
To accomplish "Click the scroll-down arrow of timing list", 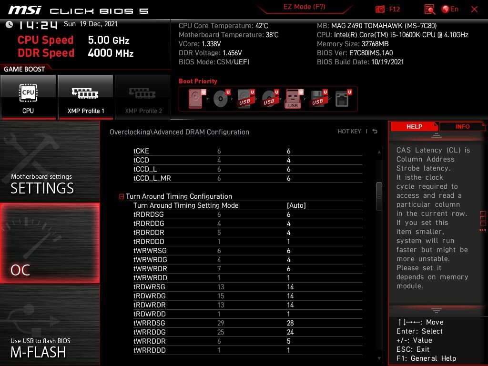I will pyautogui.click(x=379, y=358).
